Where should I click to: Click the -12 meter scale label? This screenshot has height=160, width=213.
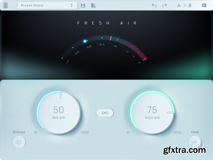[115, 46]
